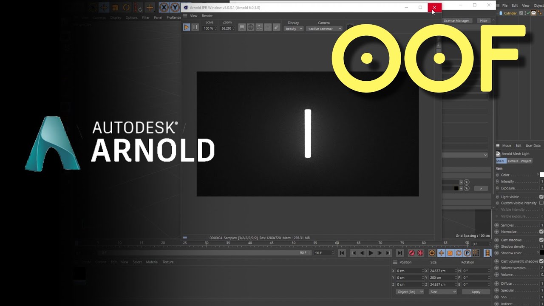The height and width of the screenshot is (306, 544).
Task: Open the Display beauty dropdown
Action: (x=294, y=28)
